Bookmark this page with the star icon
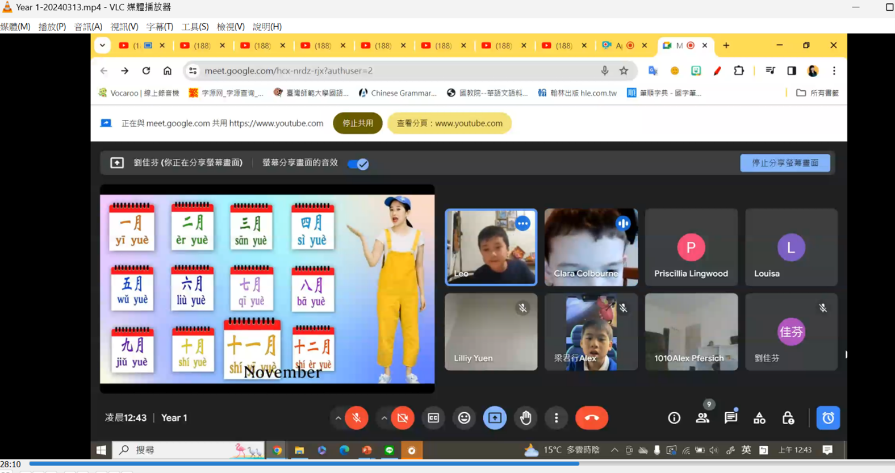This screenshot has height=473, width=895. 624,71
